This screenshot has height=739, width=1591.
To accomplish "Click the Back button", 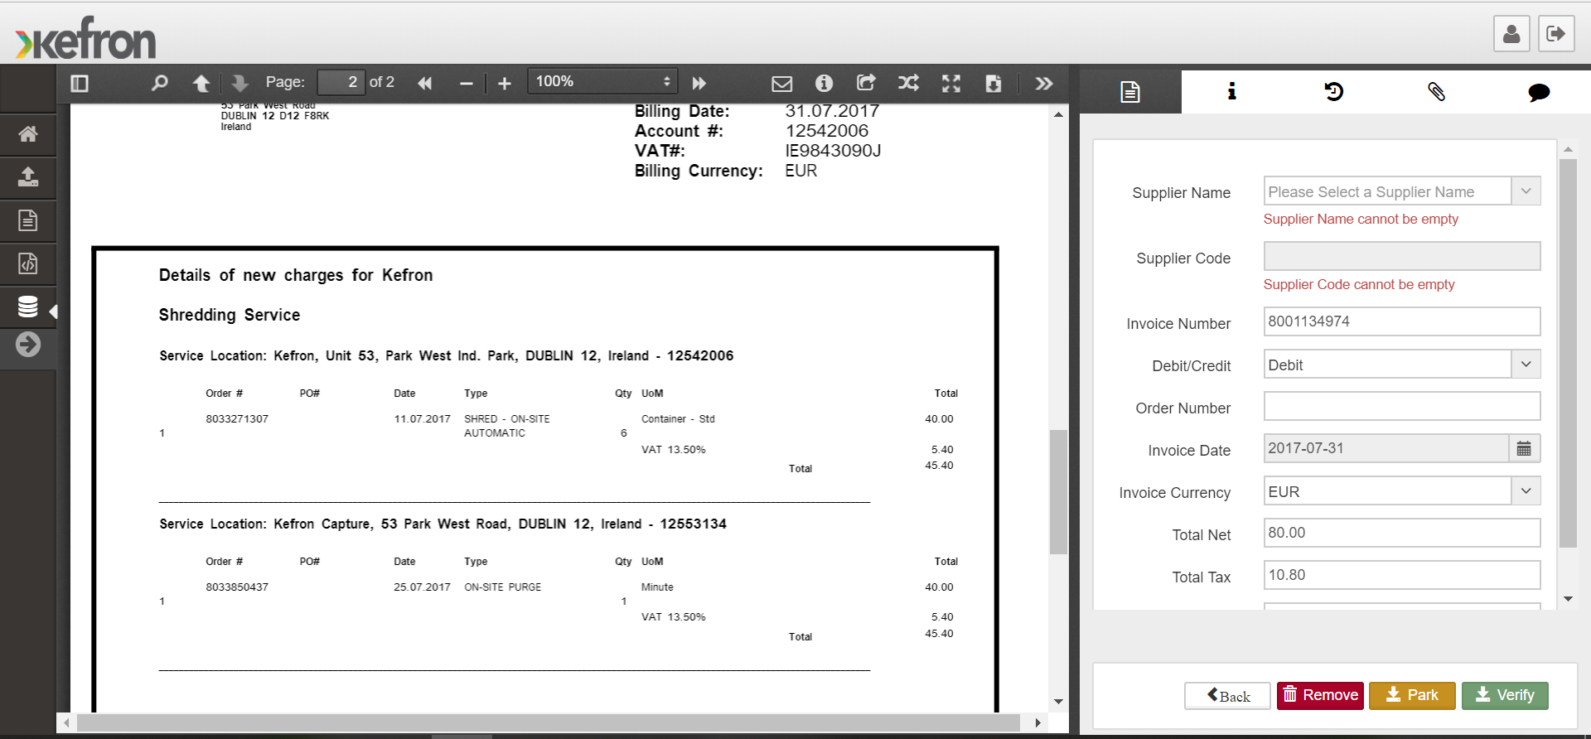I will tap(1227, 696).
